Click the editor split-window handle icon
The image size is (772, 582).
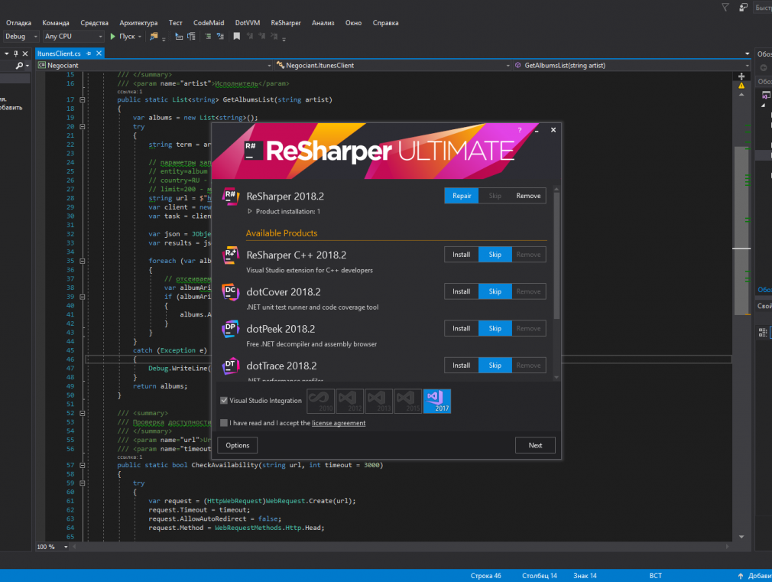[741, 76]
